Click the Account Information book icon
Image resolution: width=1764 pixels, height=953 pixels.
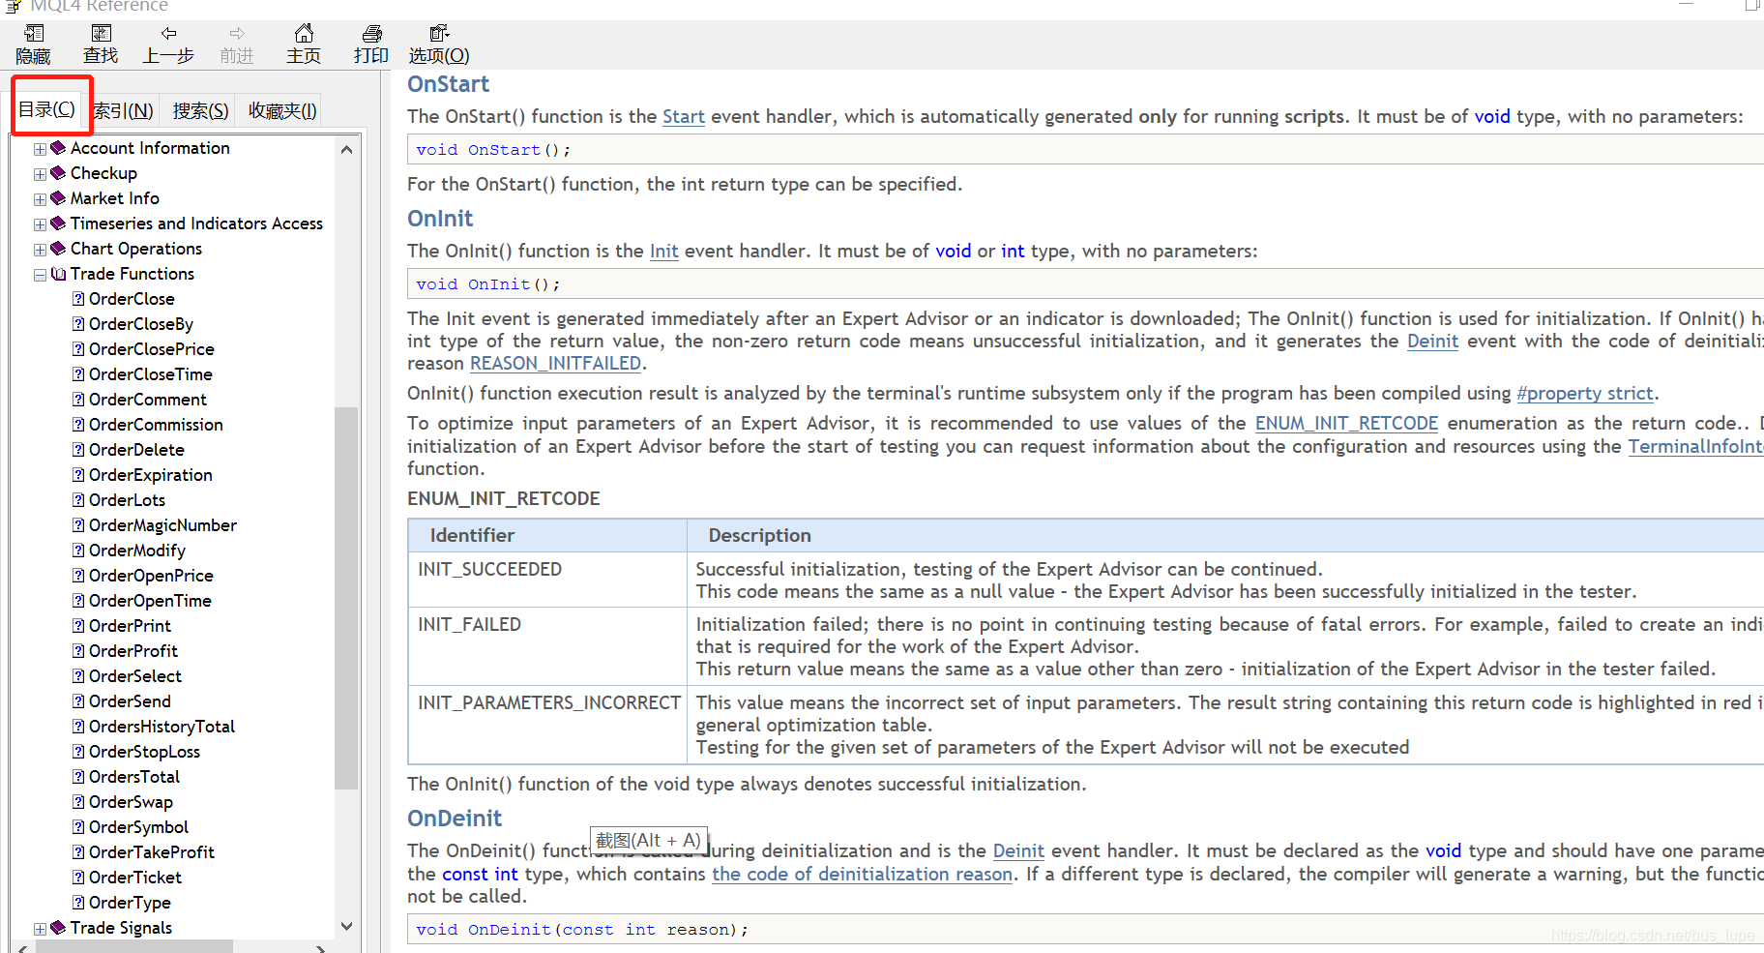pos(58,148)
